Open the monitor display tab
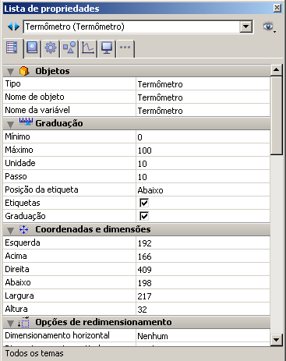 point(107,48)
